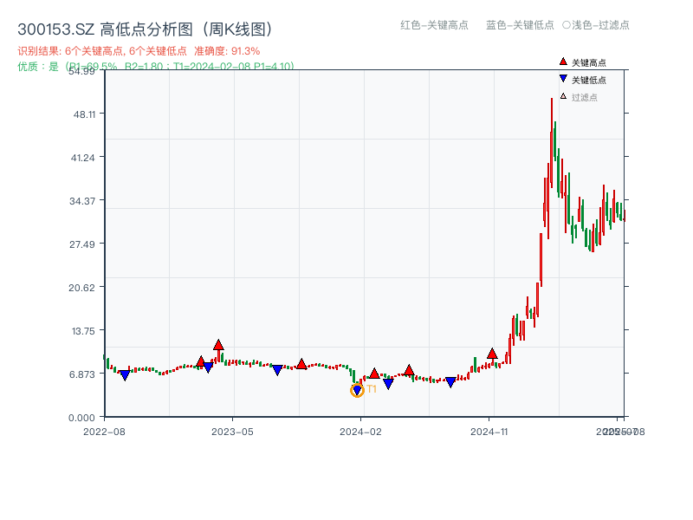Click the T1 annotation label on the chart
Screen dimensions: 693x520
[371, 390]
